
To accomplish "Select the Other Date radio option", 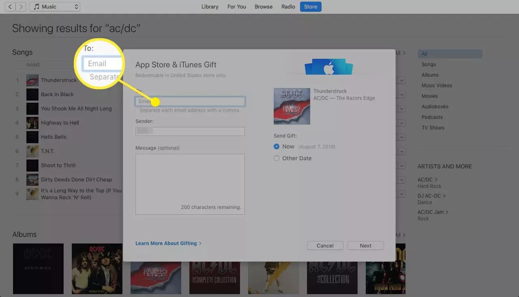I will [277, 158].
